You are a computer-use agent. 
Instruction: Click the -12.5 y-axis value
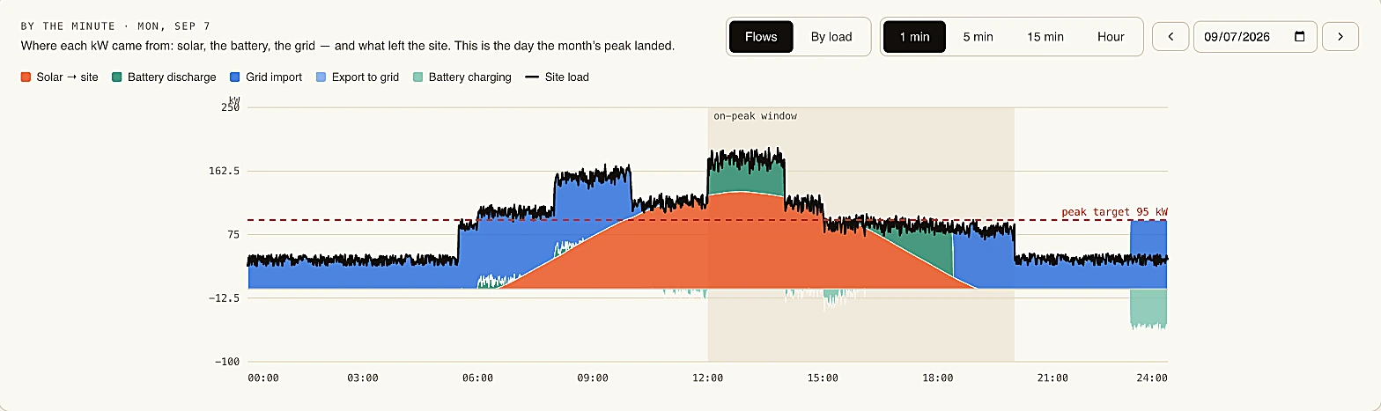pyautogui.click(x=223, y=297)
